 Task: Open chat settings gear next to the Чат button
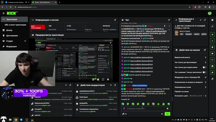tap(162, 114)
